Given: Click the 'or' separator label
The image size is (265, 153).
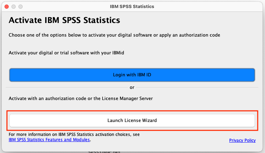Looking at the screenshot, I should coord(132,87).
